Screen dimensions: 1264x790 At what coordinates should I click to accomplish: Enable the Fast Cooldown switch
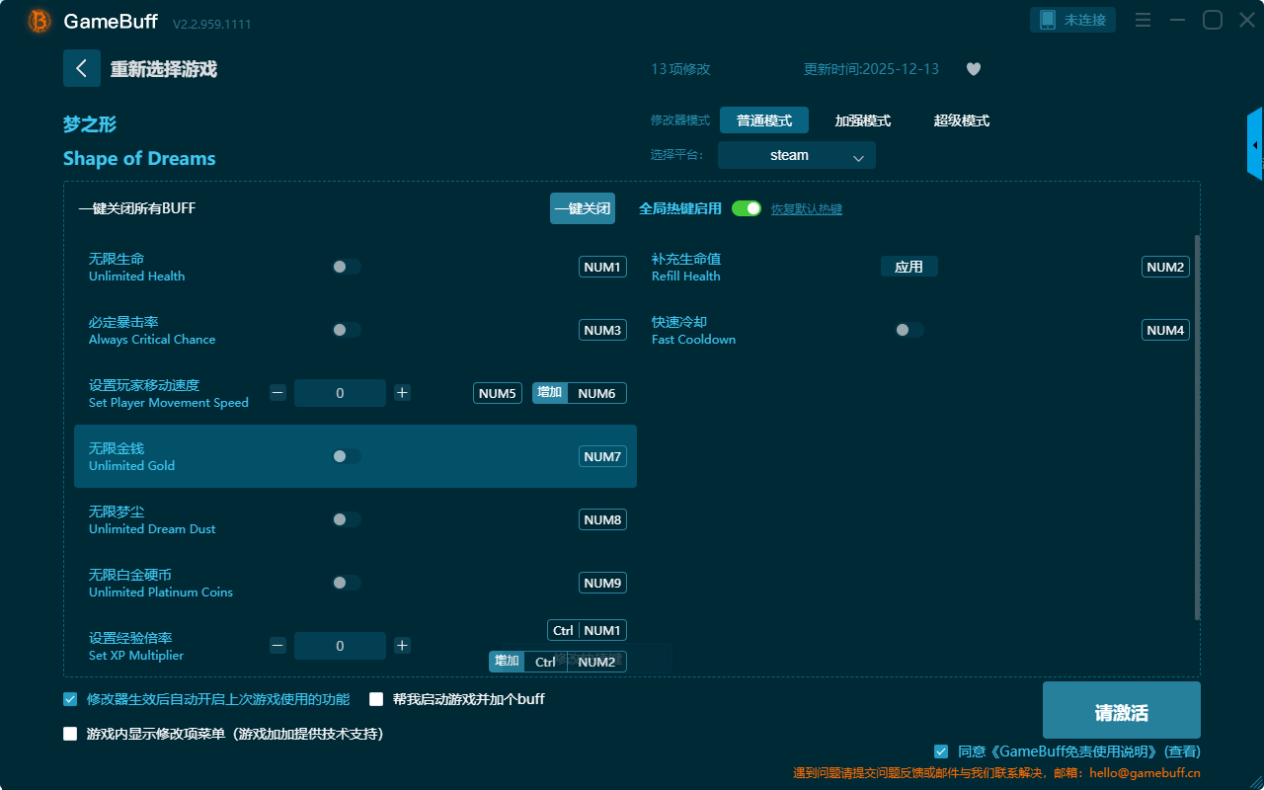tap(909, 330)
